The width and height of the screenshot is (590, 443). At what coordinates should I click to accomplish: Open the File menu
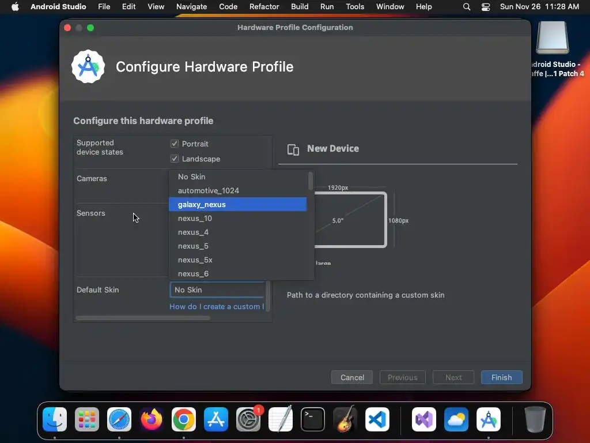(104, 6)
